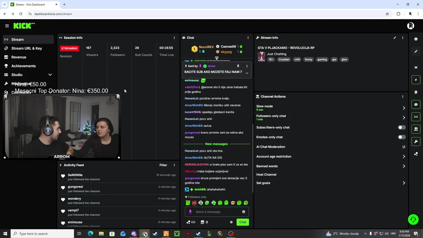This screenshot has height=238, width=423.
Task: Toggle Subscribers-only chat switch
Action: pyautogui.click(x=402, y=127)
